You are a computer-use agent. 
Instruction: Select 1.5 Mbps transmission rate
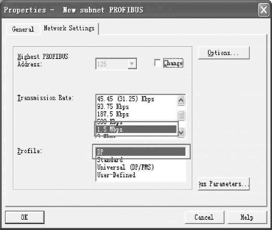pos(136,129)
